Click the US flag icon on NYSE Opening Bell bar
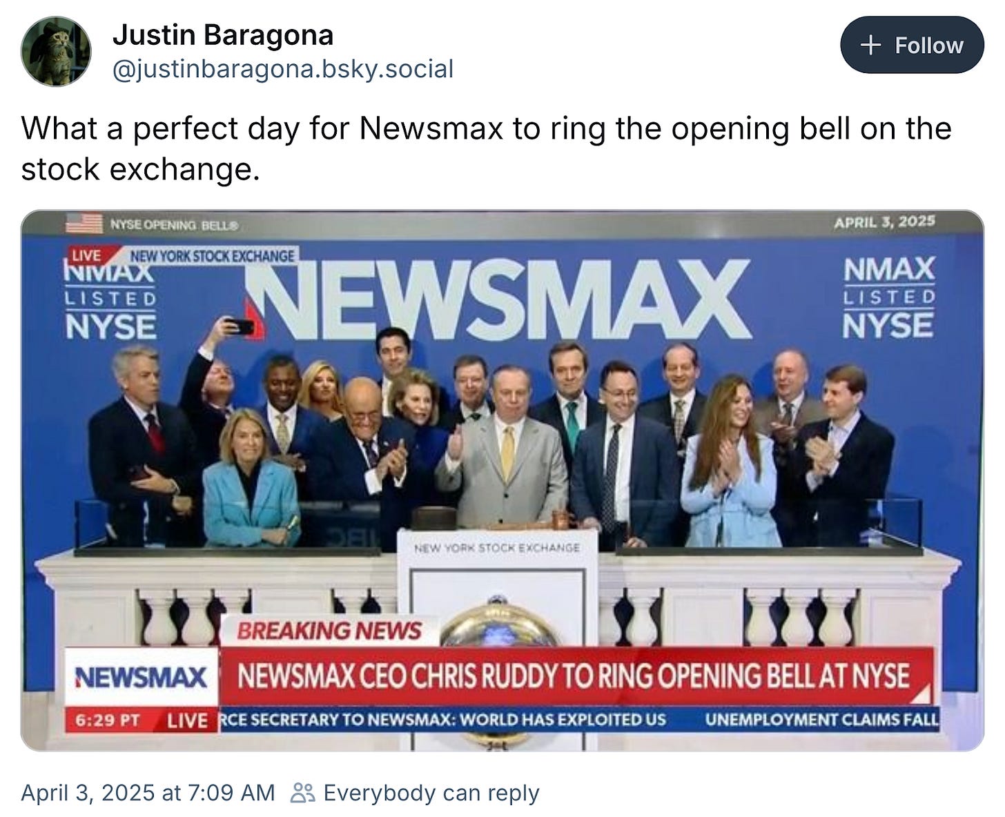 click(x=84, y=224)
